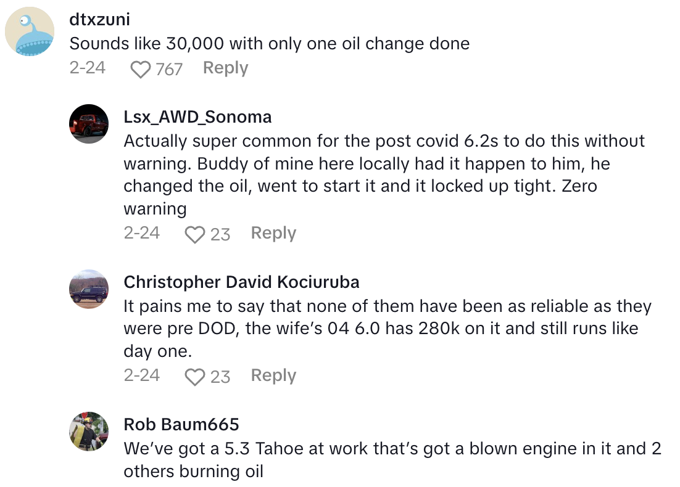The width and height of the screenshot is (680, 487).
Task: Reply to Lsx_AWD_Sonoma's comment
Action: [273, 233]
